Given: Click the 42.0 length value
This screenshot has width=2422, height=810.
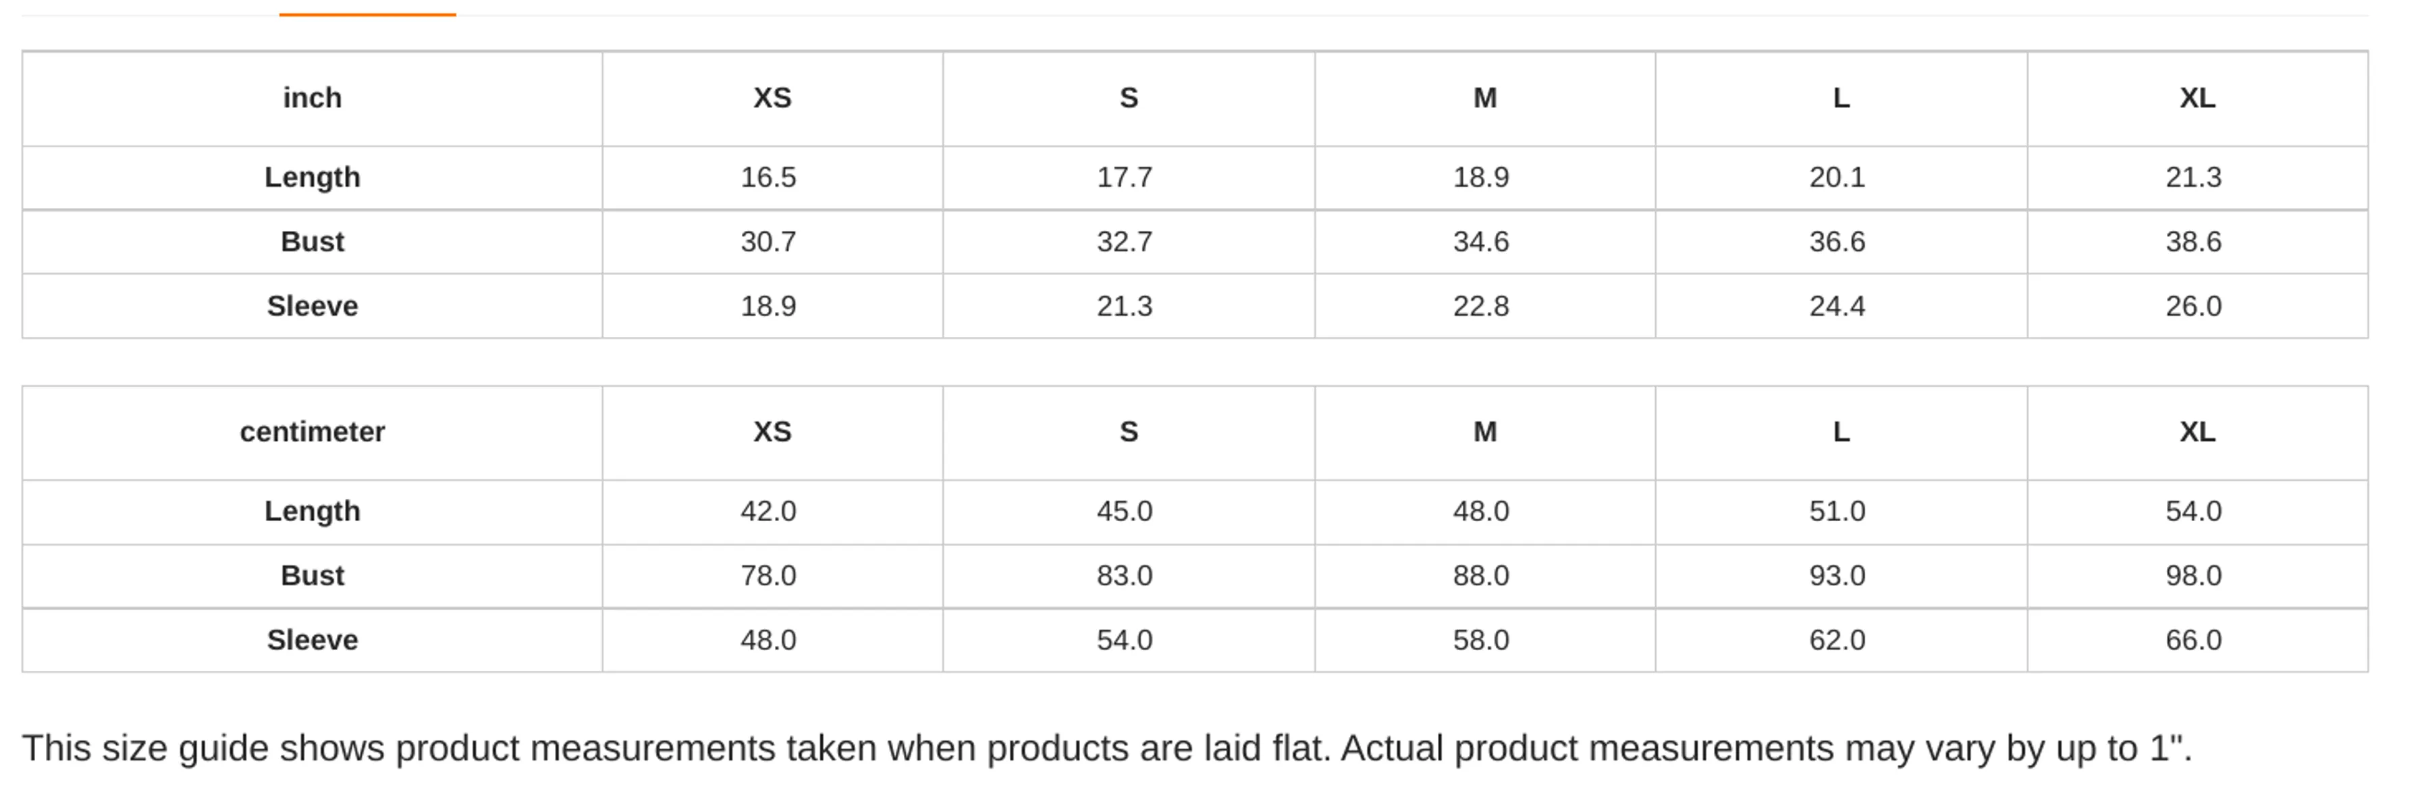Looking at the screenshot, I should 768,511.
